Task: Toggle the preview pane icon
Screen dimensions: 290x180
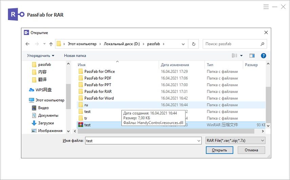Action: pyautogui.click(x=252, y=56)
